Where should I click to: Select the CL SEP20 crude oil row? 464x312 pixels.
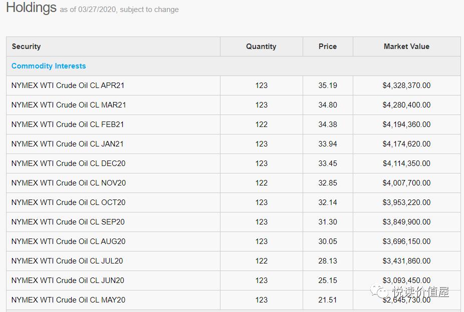click(68, 222)
